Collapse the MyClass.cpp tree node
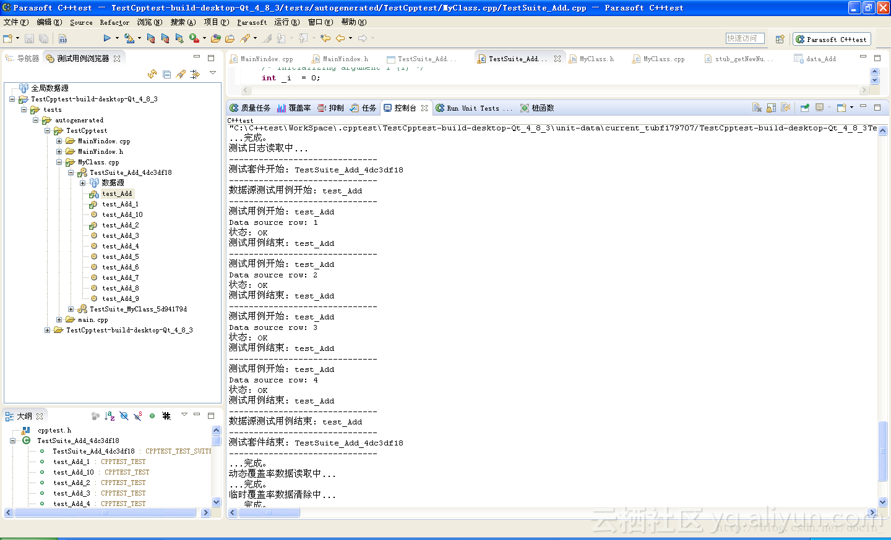The image size is (891, 540). point(59,162)
